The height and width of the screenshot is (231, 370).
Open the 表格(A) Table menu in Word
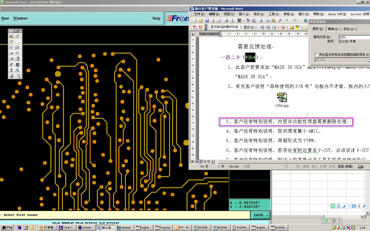[x=289, y=14]
